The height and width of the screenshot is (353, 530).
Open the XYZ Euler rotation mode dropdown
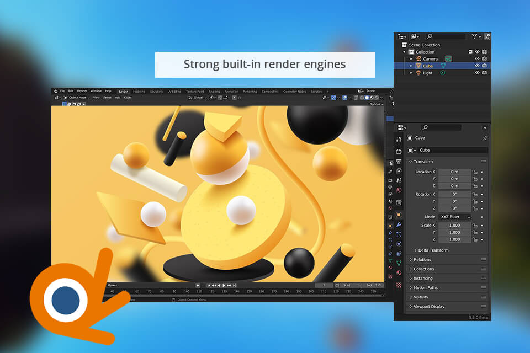tap(455, 217)
